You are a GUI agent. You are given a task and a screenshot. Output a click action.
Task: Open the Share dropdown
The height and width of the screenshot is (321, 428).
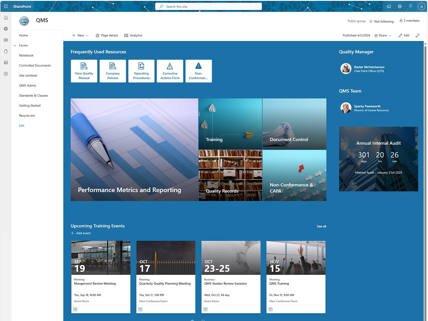pos(383,36)
